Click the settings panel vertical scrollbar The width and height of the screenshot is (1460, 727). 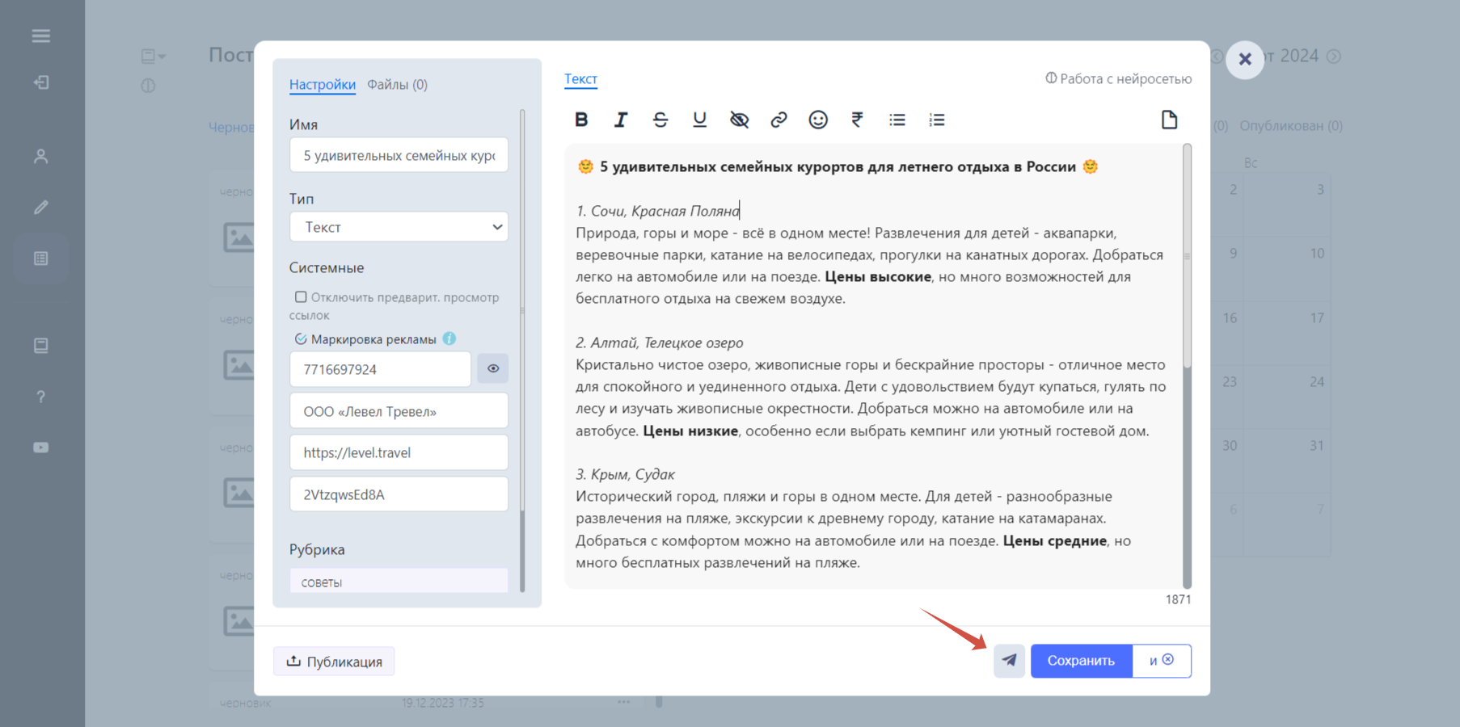(x=522, y=311)
